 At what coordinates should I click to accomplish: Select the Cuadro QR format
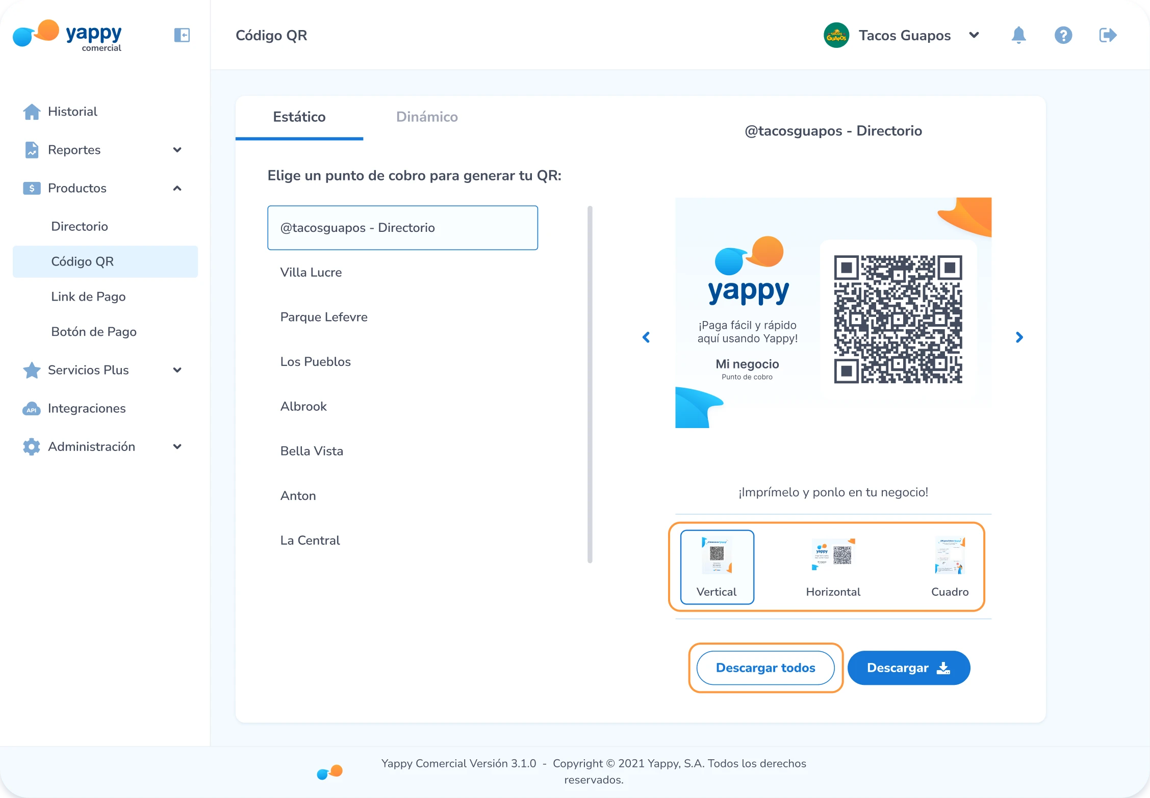[949, 567]
